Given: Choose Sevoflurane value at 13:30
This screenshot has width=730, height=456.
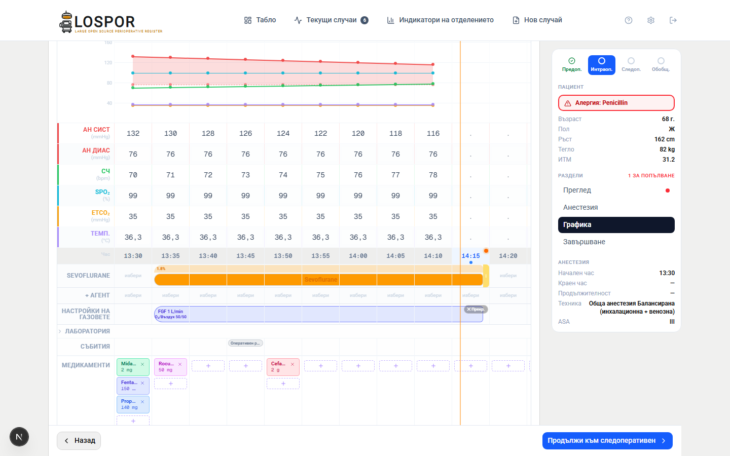Looking at the screenshot, I should (133, 276).
